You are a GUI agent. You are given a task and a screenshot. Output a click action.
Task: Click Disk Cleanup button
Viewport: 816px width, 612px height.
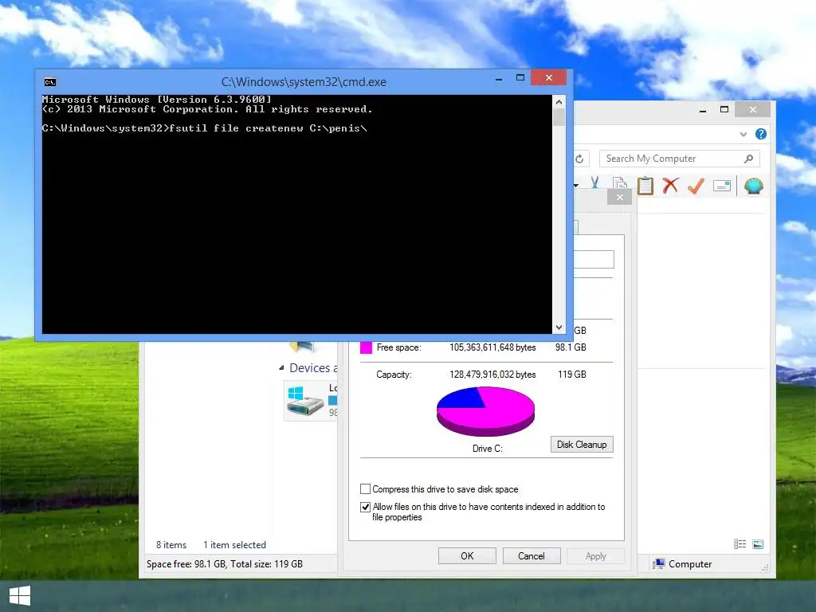(x=582, y=445)
